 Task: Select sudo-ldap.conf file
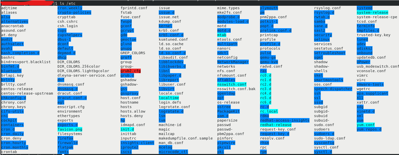(x=330, y=138)
